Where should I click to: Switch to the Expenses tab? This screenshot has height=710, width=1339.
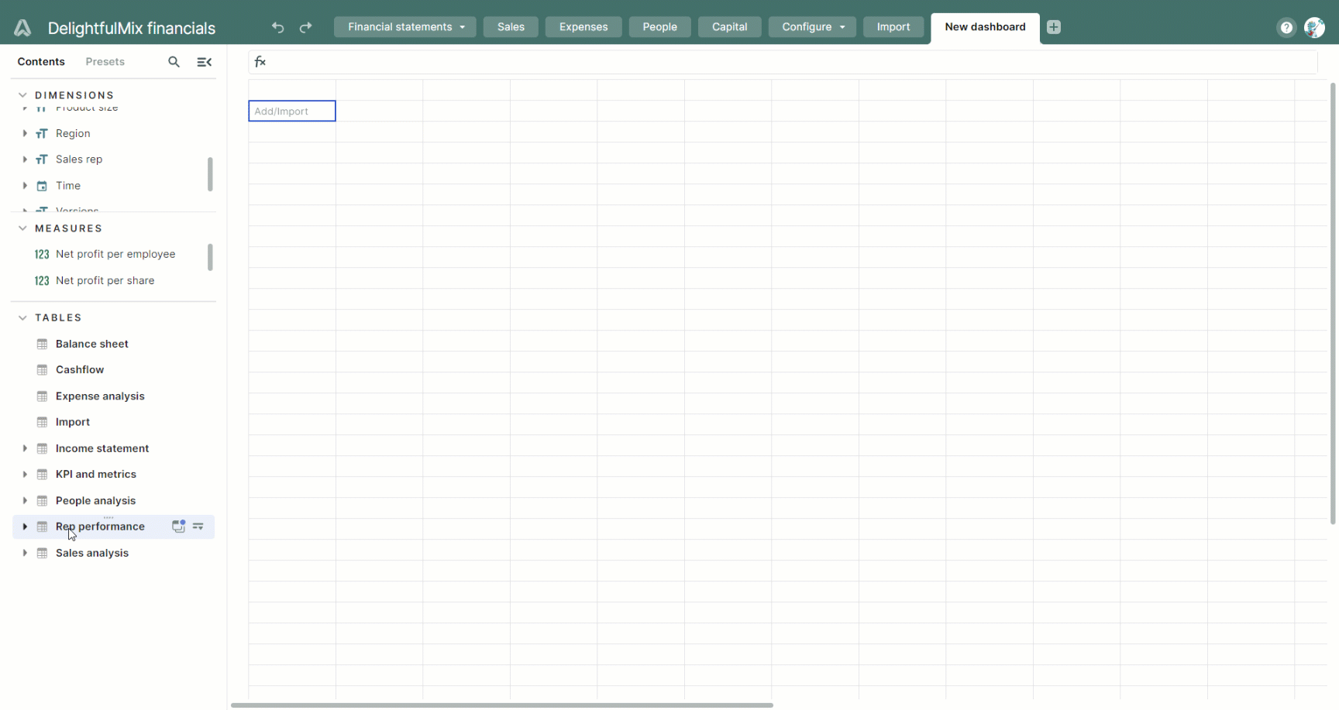[583, 27]
